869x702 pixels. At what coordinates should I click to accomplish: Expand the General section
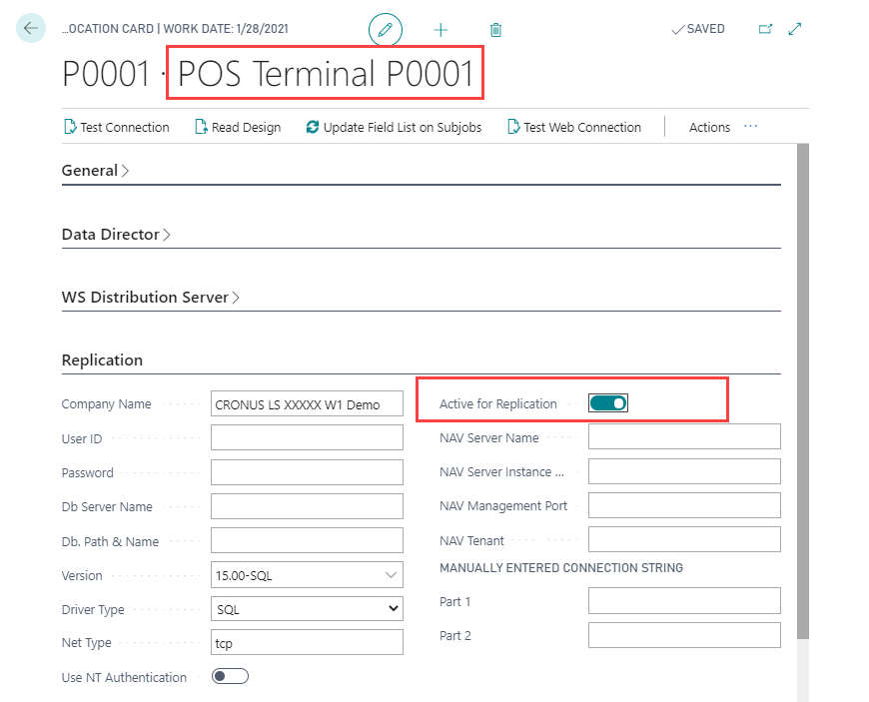(96, 171)
